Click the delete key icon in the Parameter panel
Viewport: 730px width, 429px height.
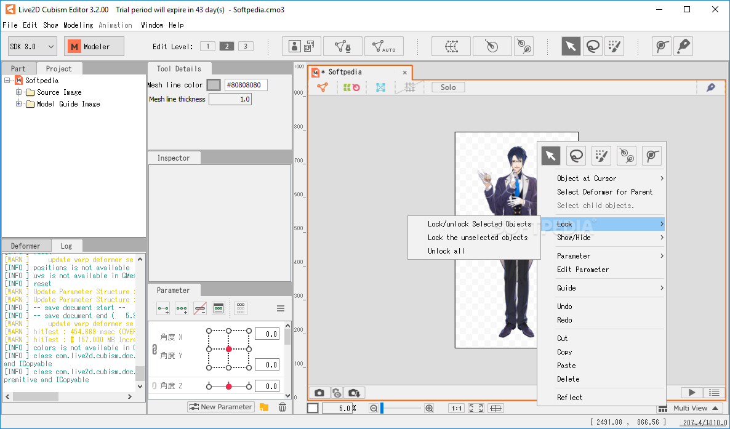[199, 308]
